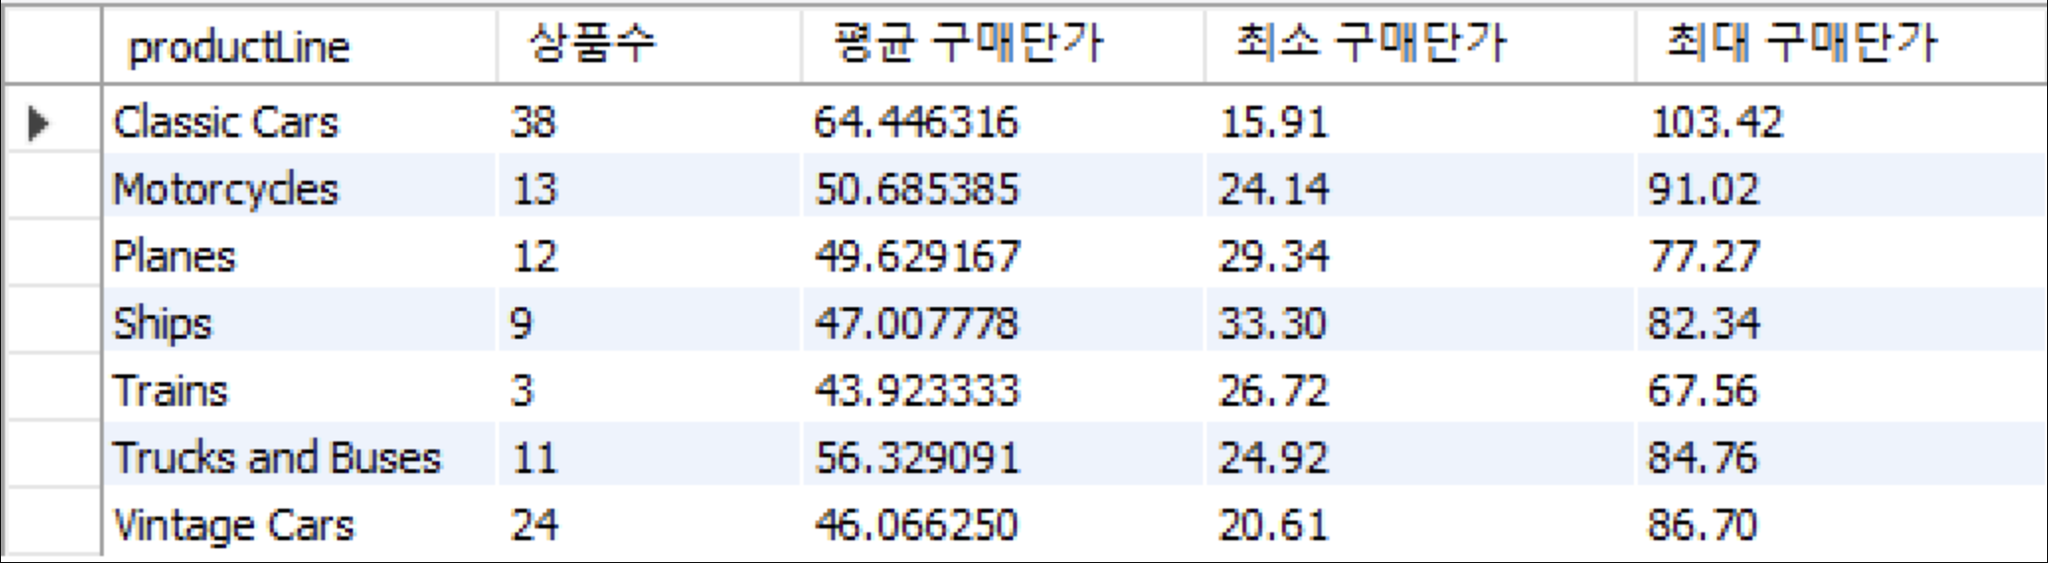This screenshot has width=2048, height=563.
Task: Click product count 11 for Trucks and Buses
Action: (x=649, y=456)
